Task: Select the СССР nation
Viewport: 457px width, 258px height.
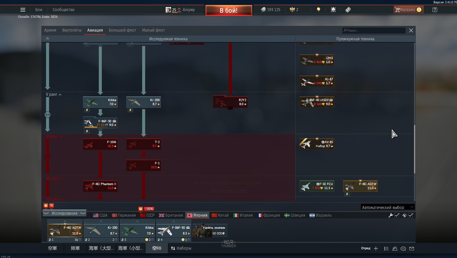Action: coord(147,215)
